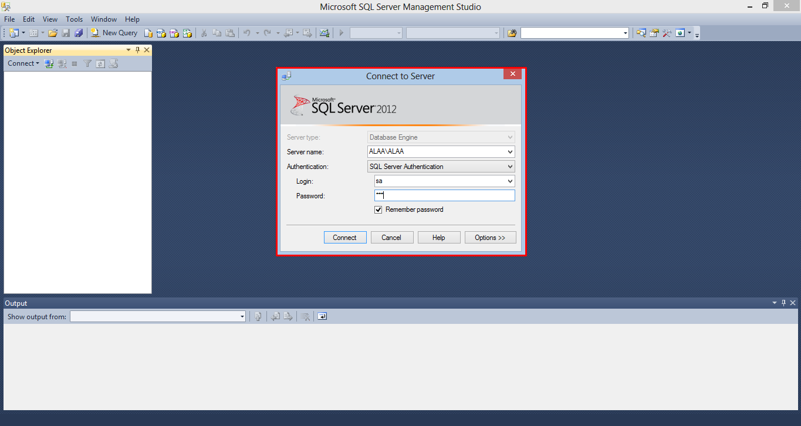The image size is (801, 426).
Task: Click the Open File folder icon
Action: pos(53,33)
